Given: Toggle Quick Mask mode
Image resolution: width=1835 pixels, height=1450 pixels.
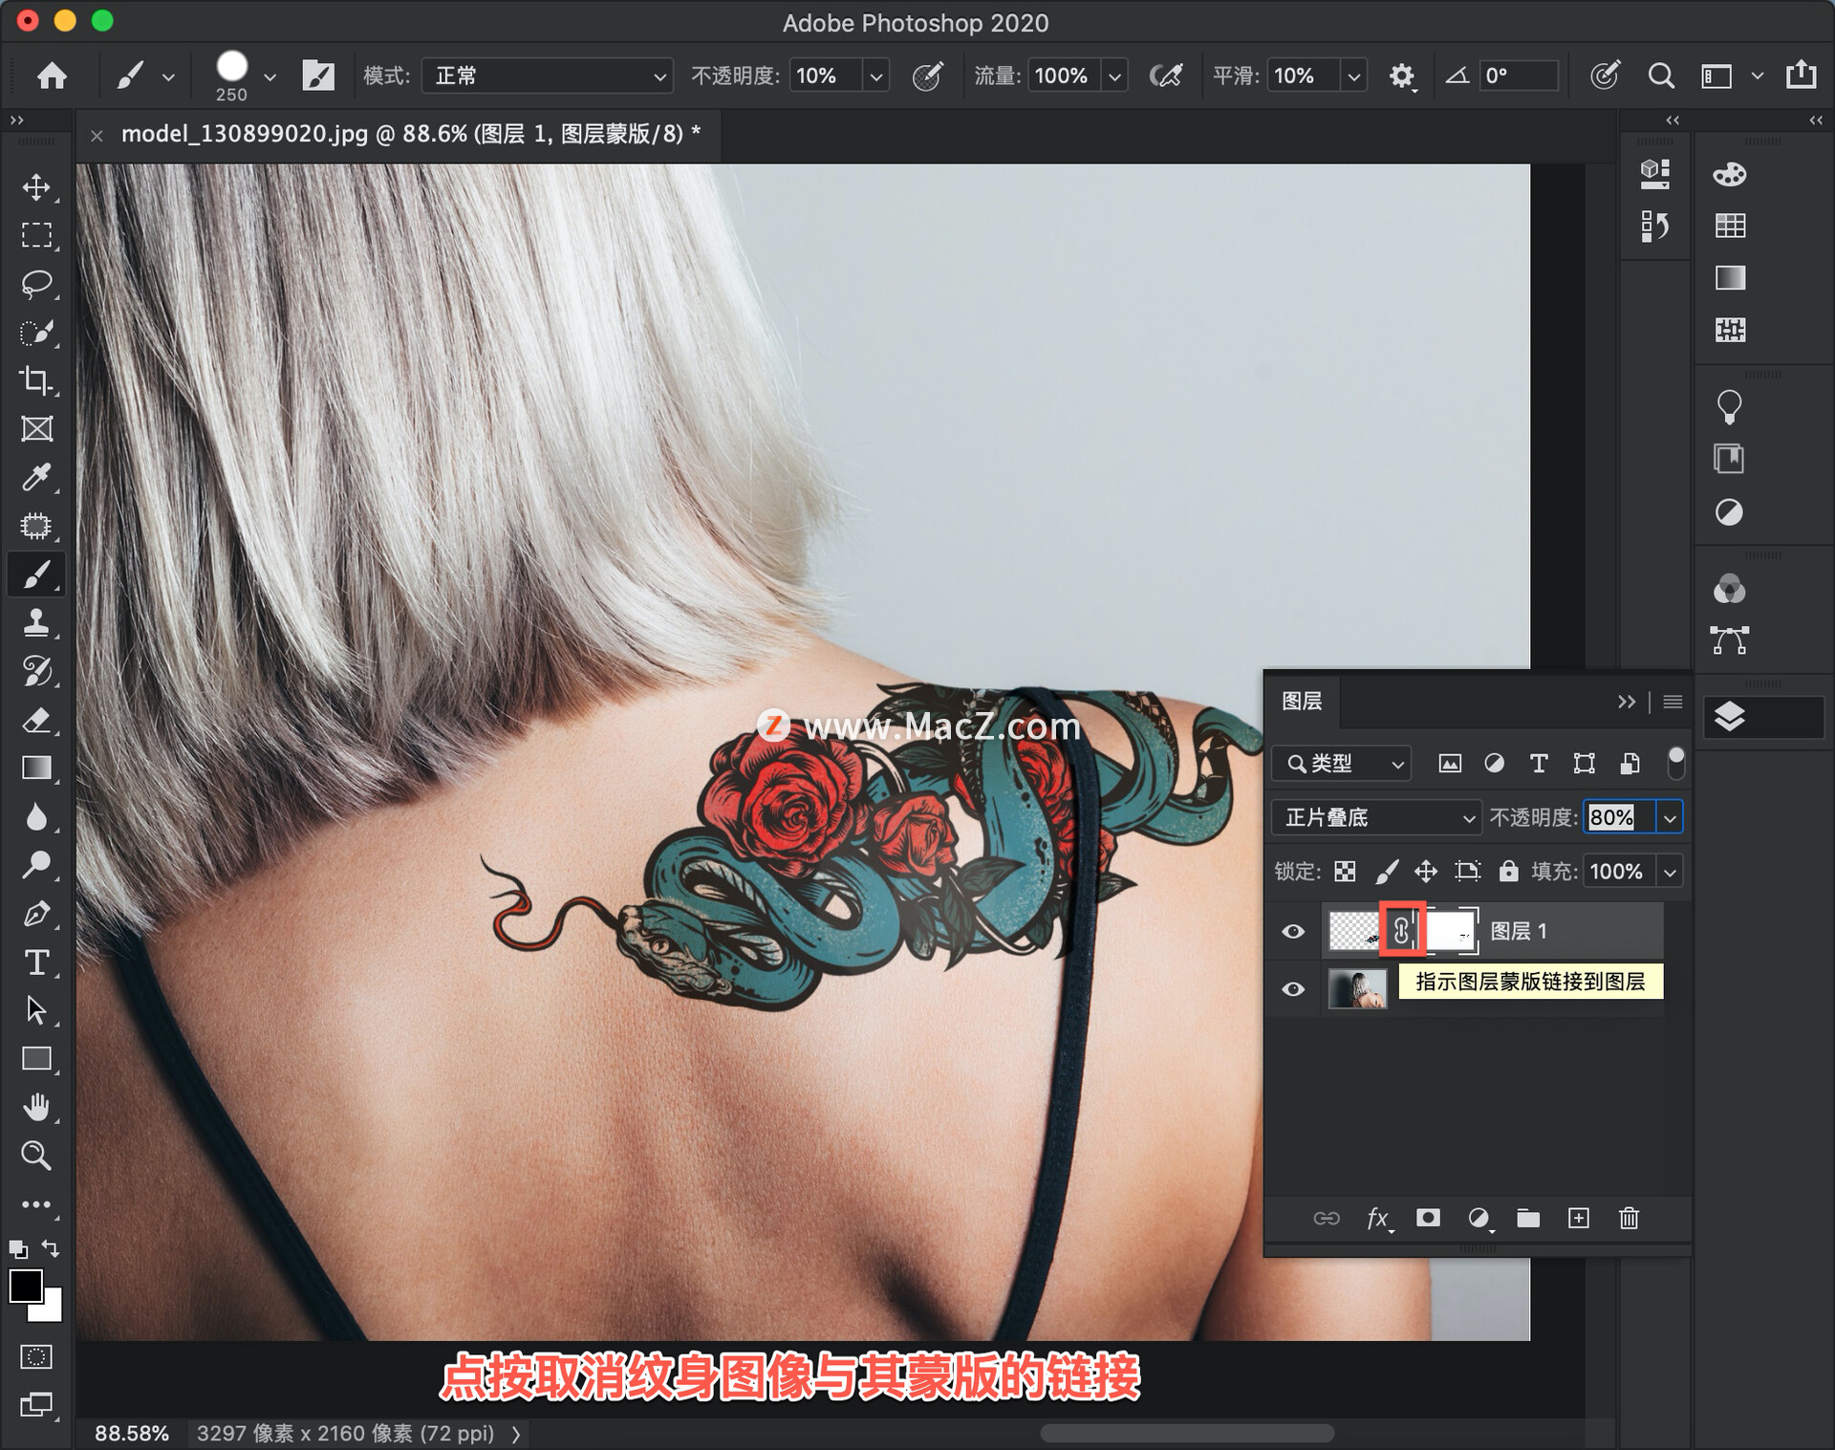Looking at the screenshot, I should 36,1356.
